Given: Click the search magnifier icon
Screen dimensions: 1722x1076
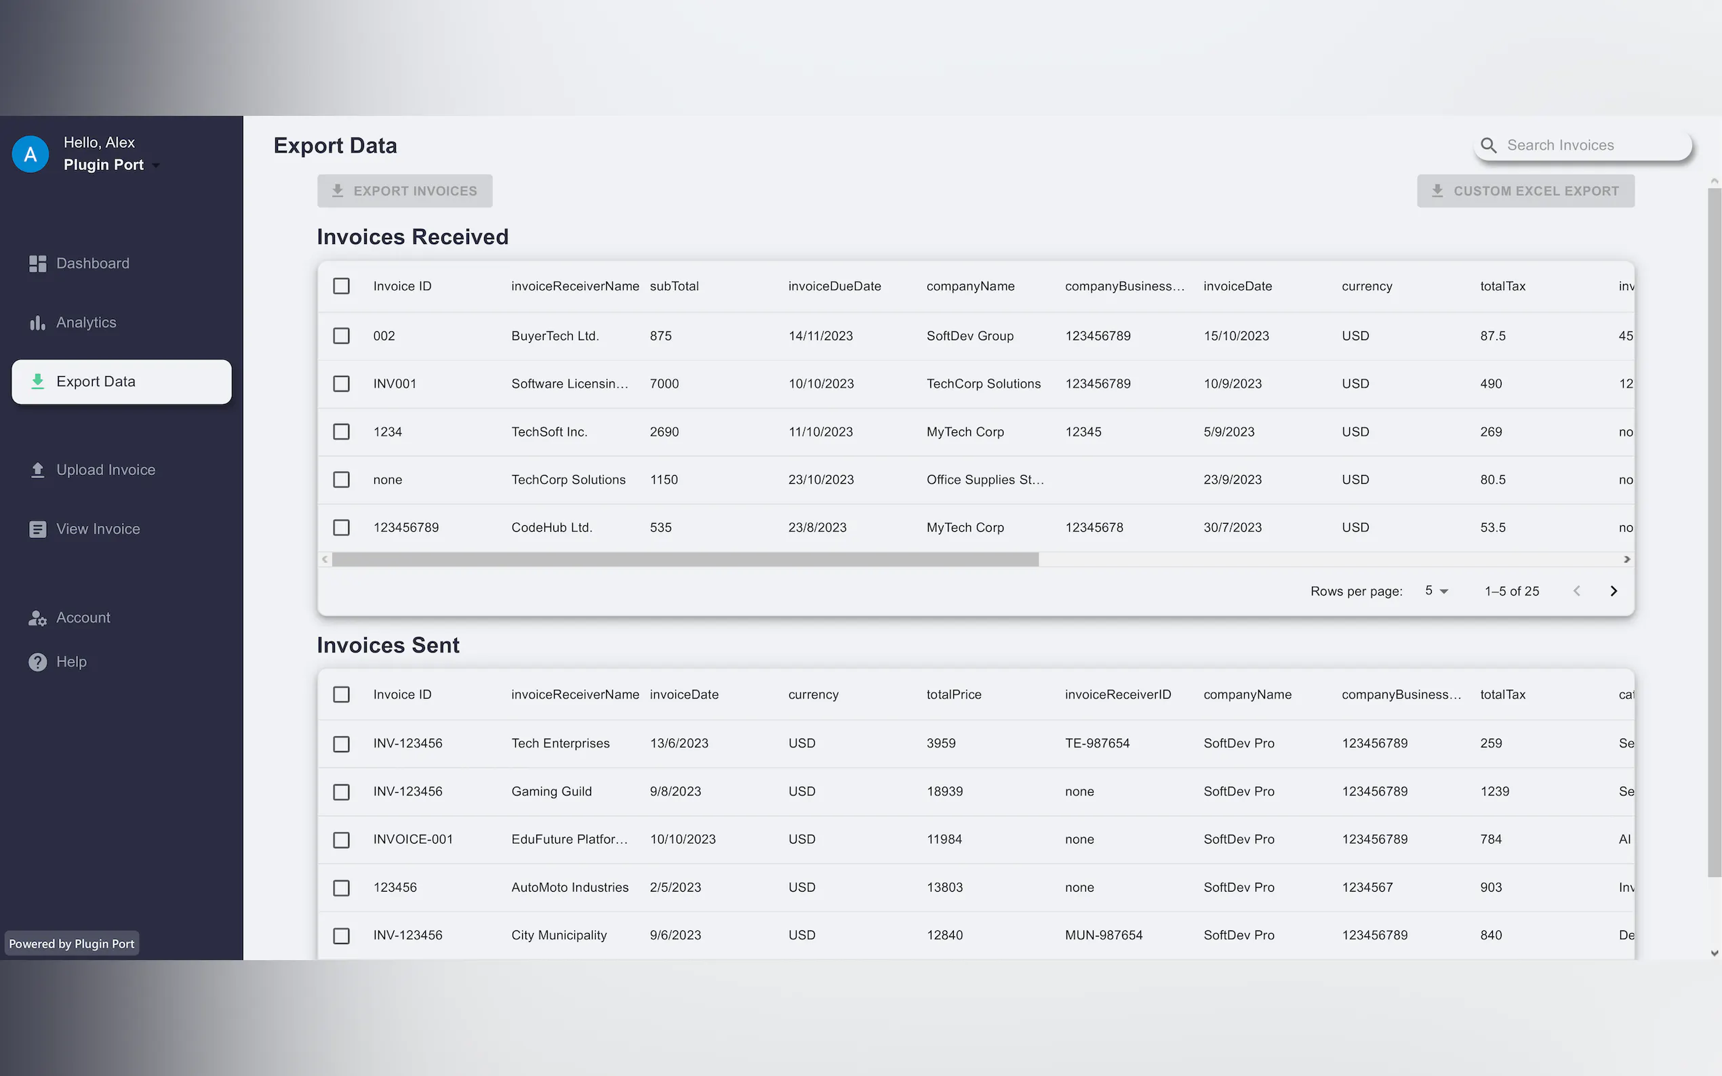Looking at the screenshot, I should click(1489, 145).
